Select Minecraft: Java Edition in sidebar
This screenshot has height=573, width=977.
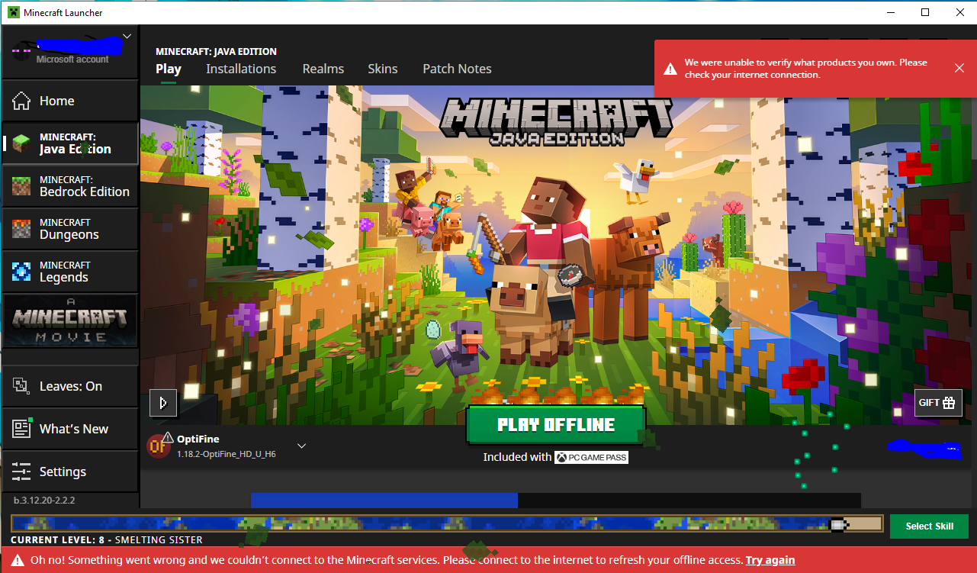tap(70, 143)
